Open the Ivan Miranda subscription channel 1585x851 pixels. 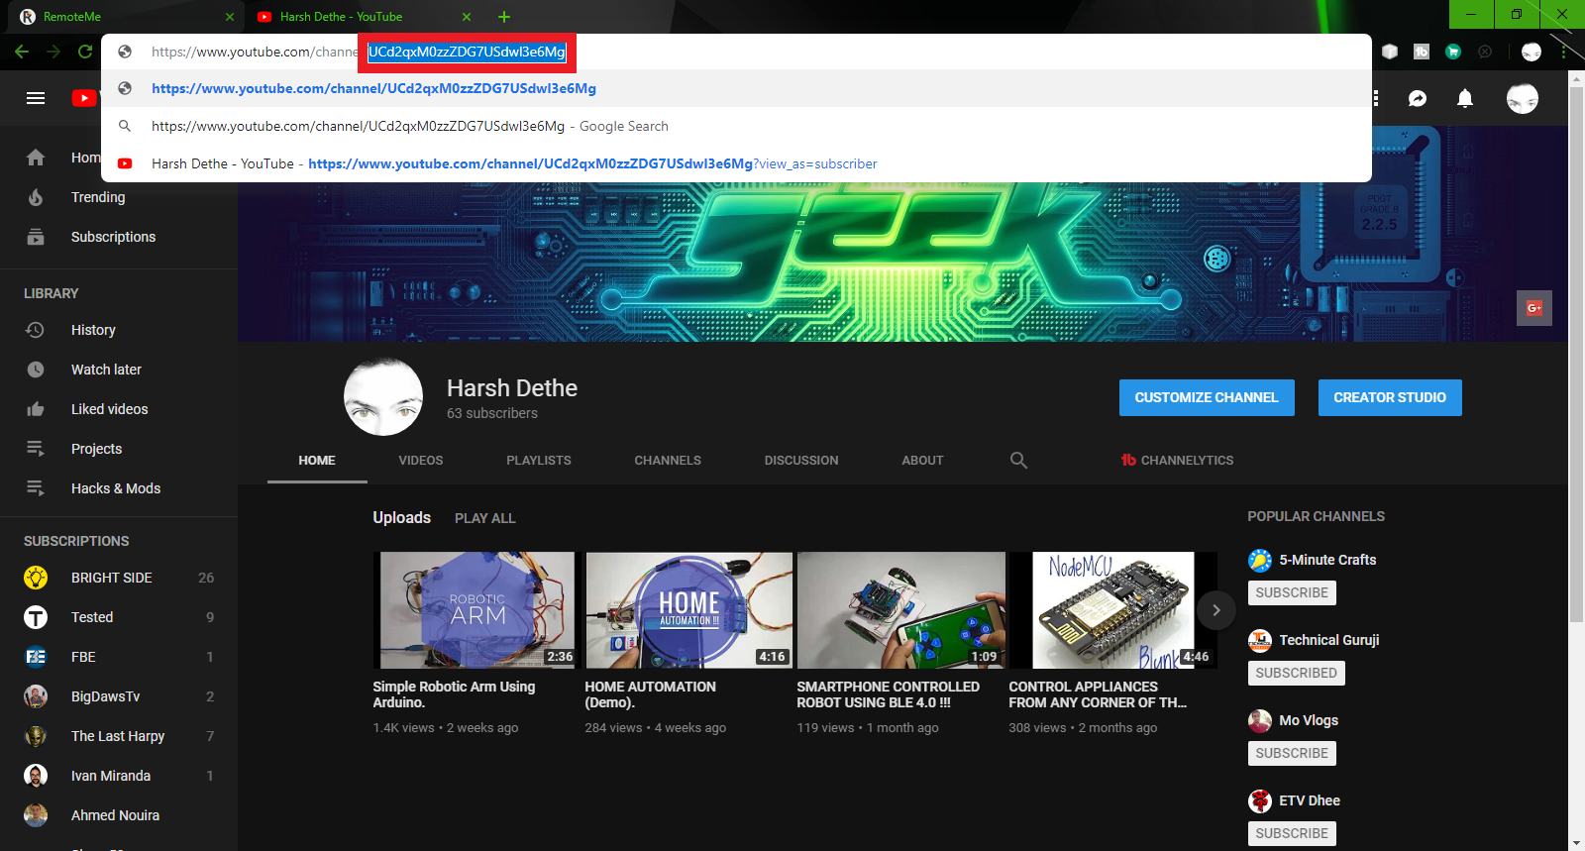tap(119, 776)
